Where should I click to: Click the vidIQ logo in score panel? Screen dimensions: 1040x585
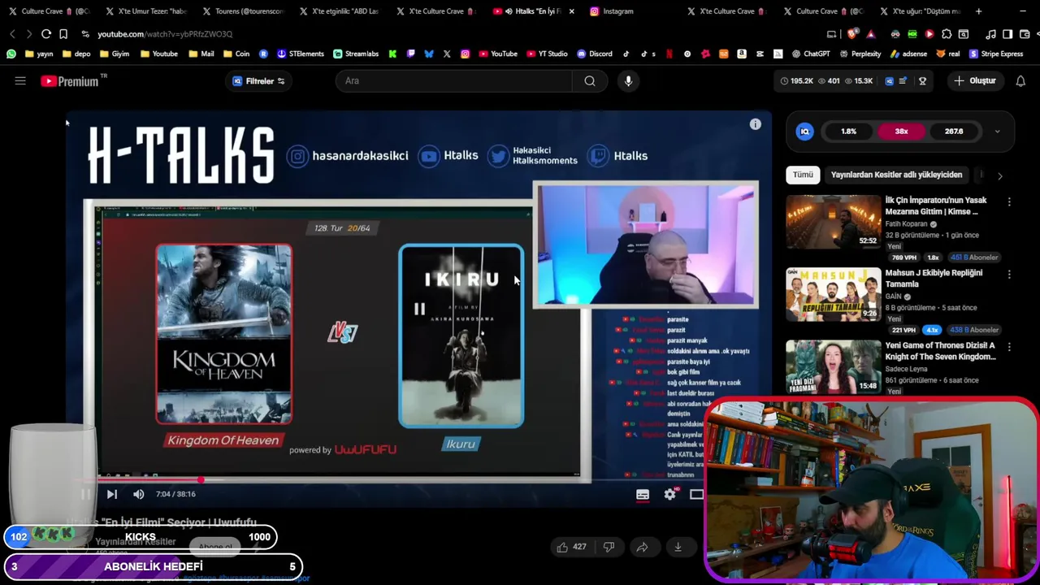pos(804,132)
